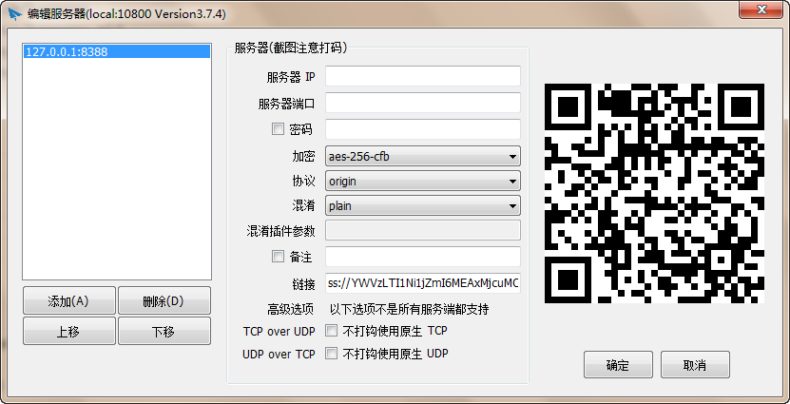Open the 加密 aes-256-cfb dropdown
790x404 pixels.
pyautogui.click(x=423, y=156)
